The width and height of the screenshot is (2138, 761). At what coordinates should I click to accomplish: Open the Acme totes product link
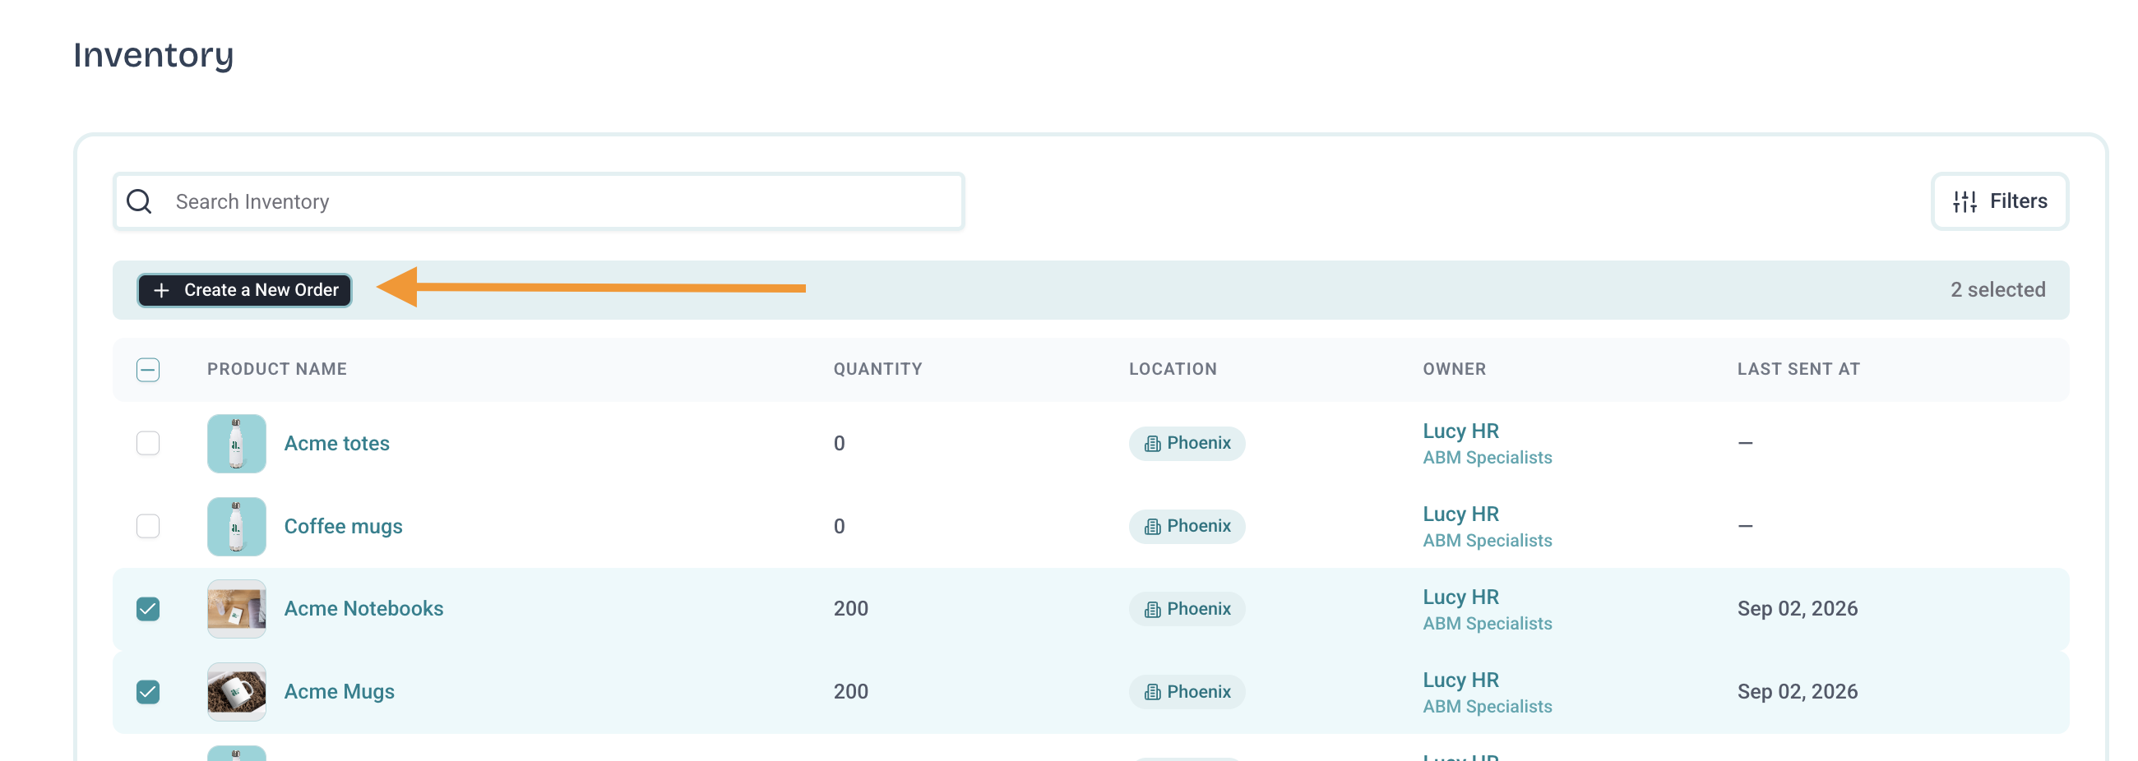pos(336,443)
